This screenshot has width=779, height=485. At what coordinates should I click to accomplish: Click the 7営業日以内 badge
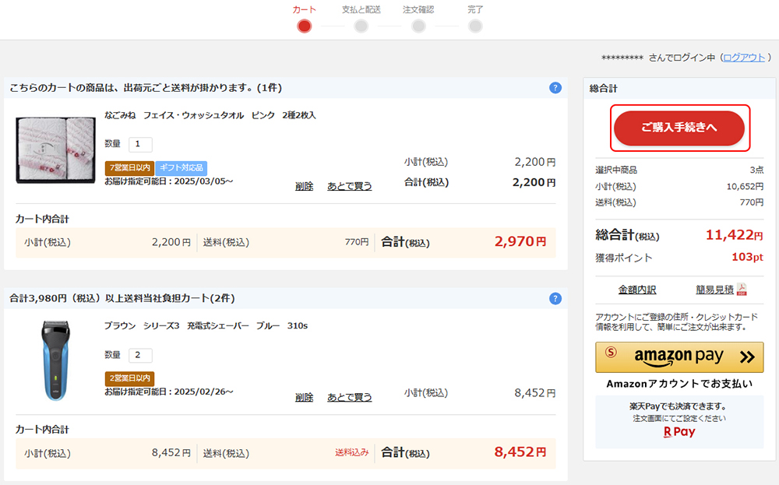[129, 168]
